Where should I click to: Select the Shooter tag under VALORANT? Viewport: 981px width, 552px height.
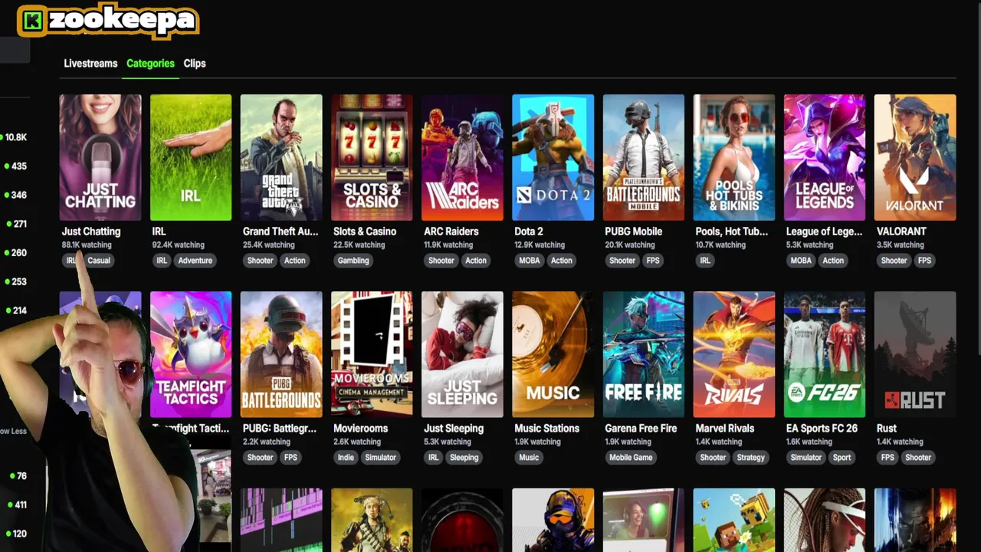click(894, 261)
